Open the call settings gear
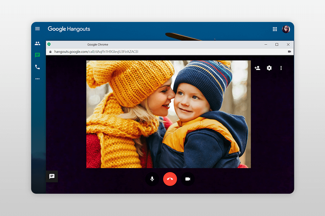This screenshot has width=325, height=216. 269,68
